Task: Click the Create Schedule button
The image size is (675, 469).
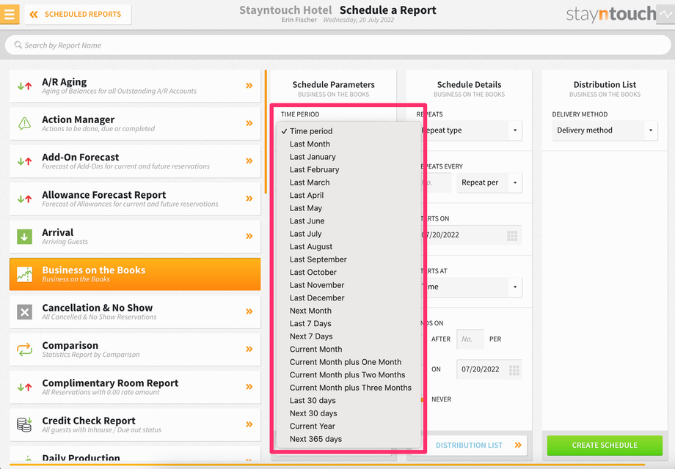Action: pyautogui.click(x=605, y=446)
